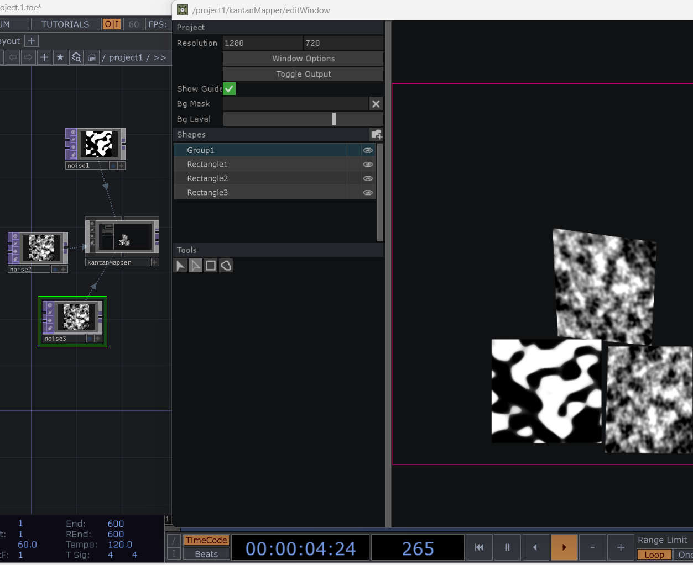Select the shape selection arrow tool
Screen dimensions: 693x565
click(x=180, y=266)
